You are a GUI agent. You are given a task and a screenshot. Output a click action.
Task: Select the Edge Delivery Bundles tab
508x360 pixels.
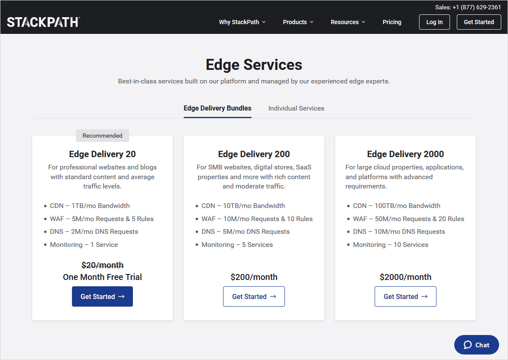[x=217, y=108]
